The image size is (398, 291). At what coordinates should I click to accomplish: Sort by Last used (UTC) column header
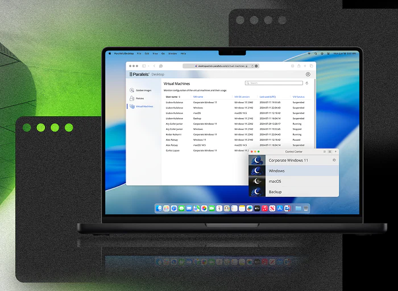tap(268, 97)
